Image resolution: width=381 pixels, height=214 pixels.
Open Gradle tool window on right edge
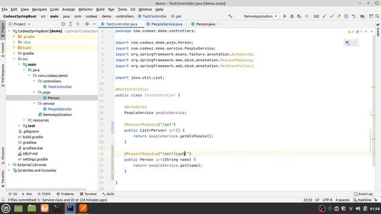point(378,30)
